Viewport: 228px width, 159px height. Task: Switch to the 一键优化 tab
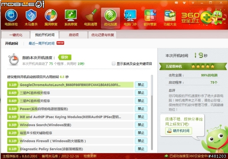[x=16, y=35]
